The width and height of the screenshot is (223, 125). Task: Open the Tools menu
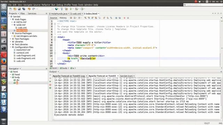pyautogui.click(x=80, y=5)
